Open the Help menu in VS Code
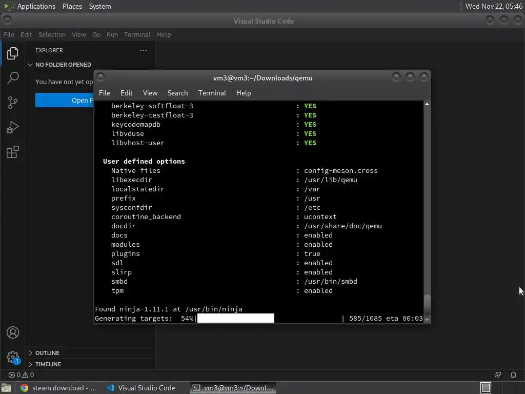This screenshot has height=394, width=525. 164,34
